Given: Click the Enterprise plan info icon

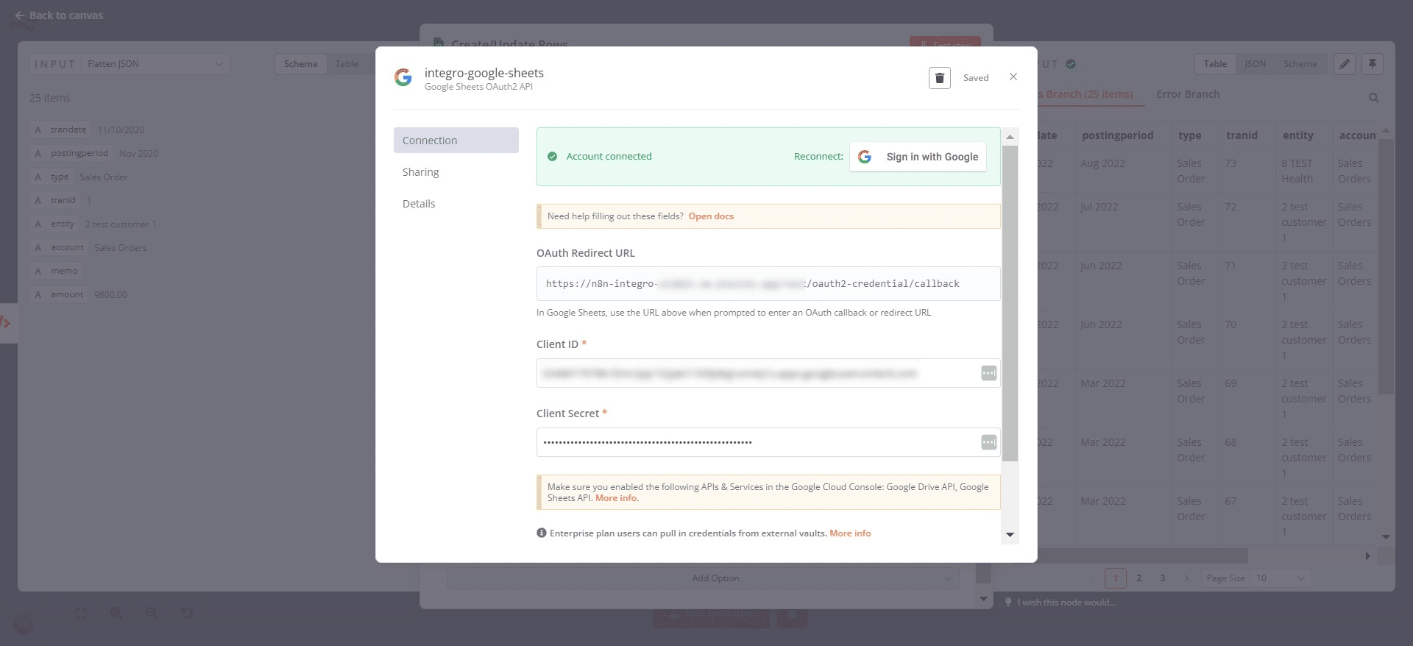Looking at the screenshot, I should click(542, 533).
